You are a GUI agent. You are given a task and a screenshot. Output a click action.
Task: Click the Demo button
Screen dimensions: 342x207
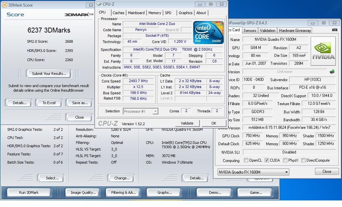pos(215,193)
